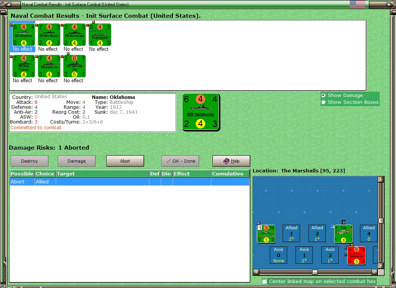396x288 pixels.
Task: Click the OK - Done button
Action: coord(180,161)
